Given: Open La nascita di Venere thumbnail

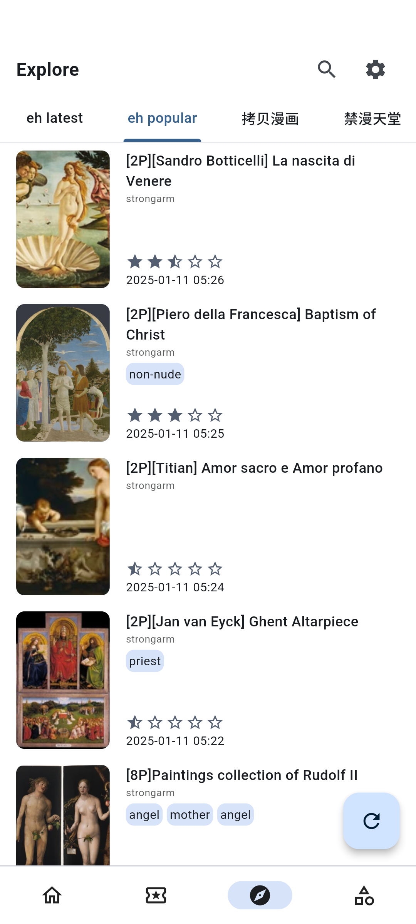Looking at the screenshot, I should (x=63, y=219).
